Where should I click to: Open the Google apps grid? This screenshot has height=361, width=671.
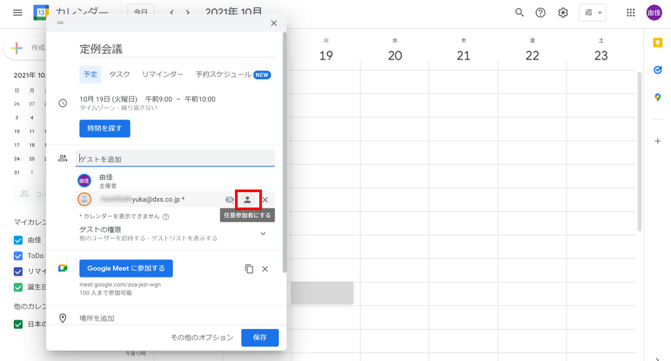tap(630, 13)
